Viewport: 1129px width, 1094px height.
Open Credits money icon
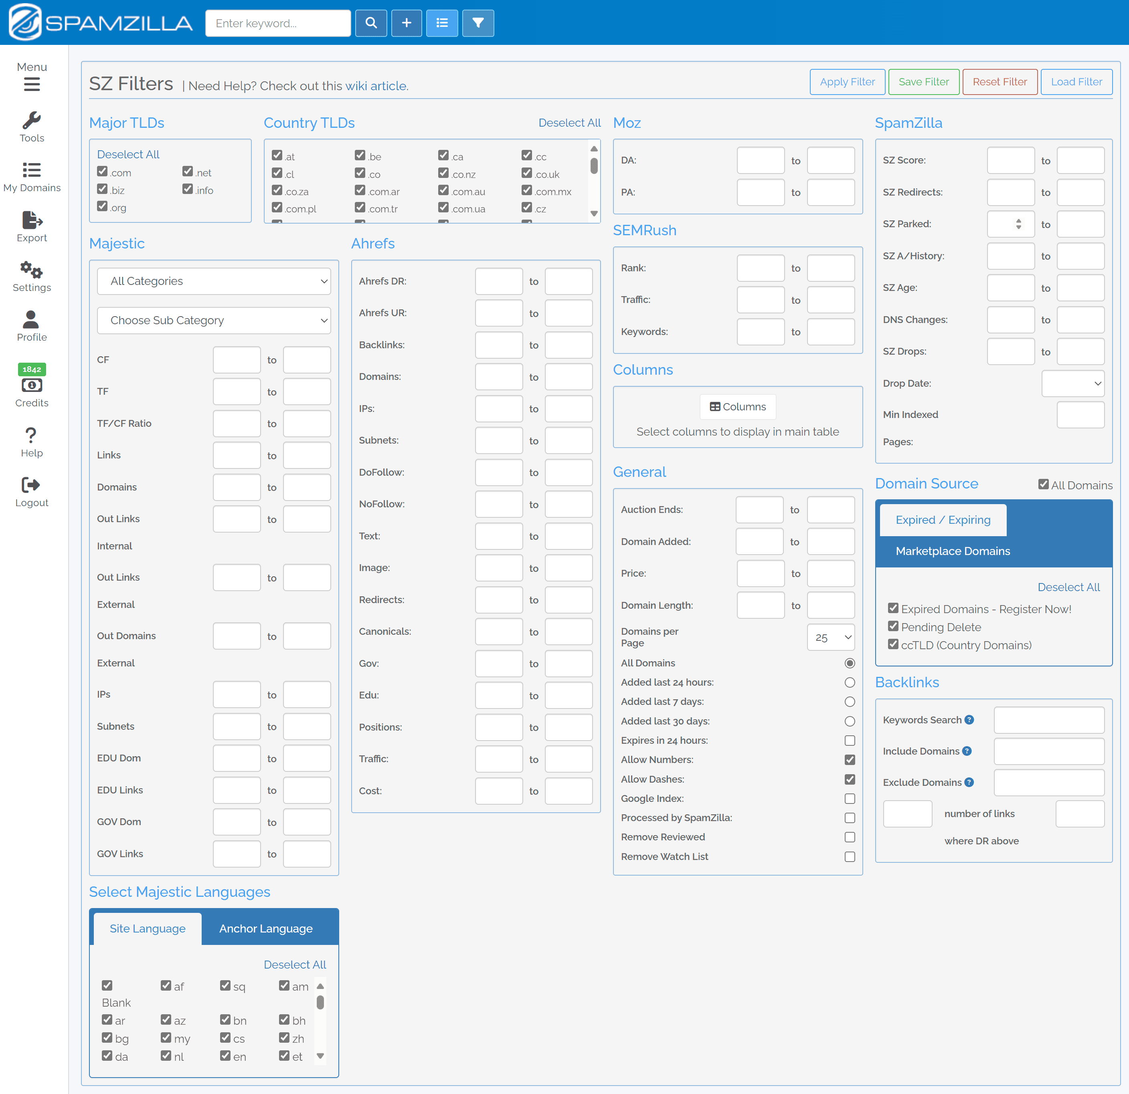32,385
